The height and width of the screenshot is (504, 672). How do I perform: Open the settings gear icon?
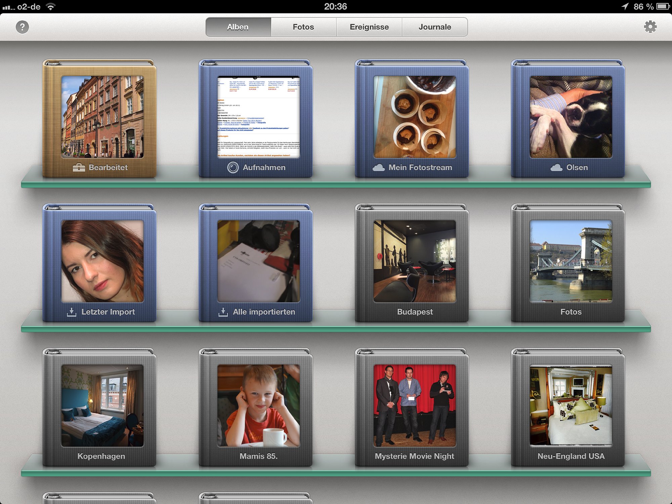(650, 27)
